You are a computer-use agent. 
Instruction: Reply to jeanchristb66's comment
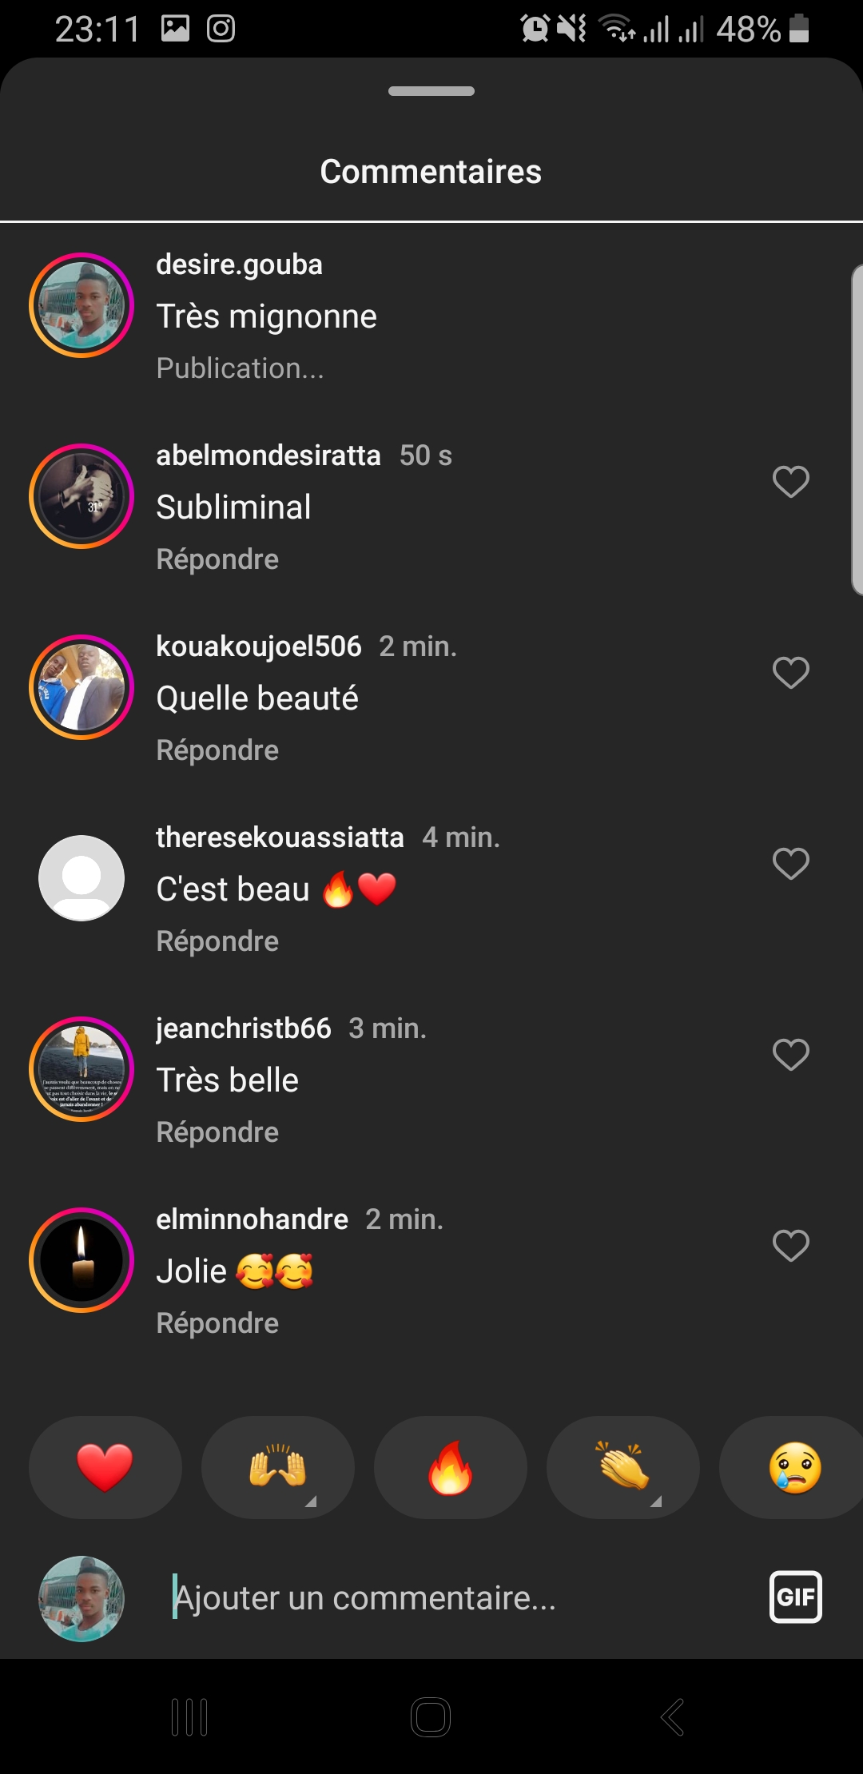click(217, 1132)
